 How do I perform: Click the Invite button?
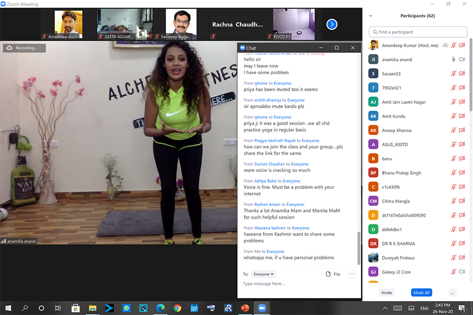point(387,292)
